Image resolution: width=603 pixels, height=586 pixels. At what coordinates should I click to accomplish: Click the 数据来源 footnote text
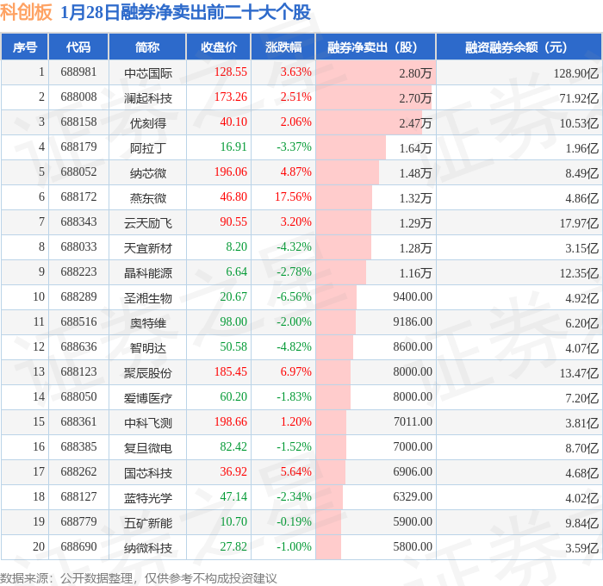139,578
